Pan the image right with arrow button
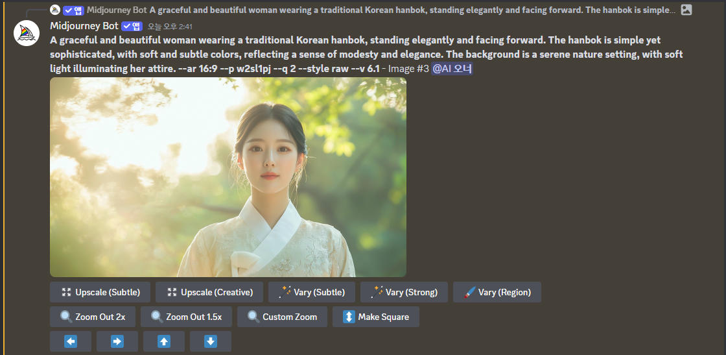The height and width of the screenshot is (355, 726). click(x=117, y=341)
